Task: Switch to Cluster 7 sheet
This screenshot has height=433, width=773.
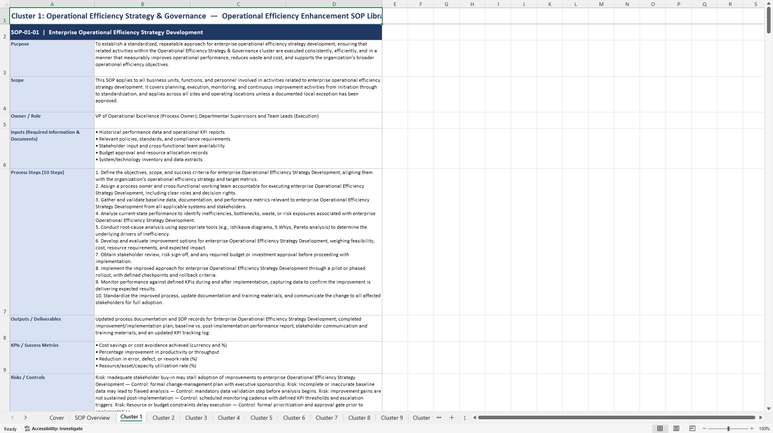Action: 327,418
